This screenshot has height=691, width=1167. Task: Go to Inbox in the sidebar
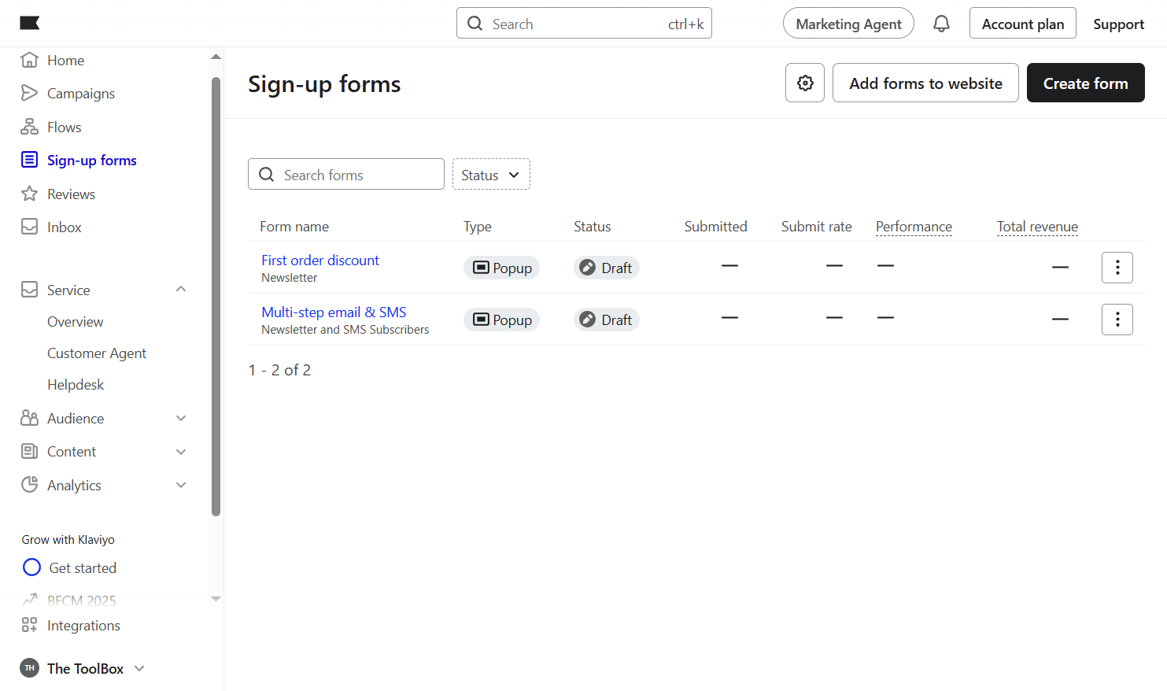click(x=64, y=227)
